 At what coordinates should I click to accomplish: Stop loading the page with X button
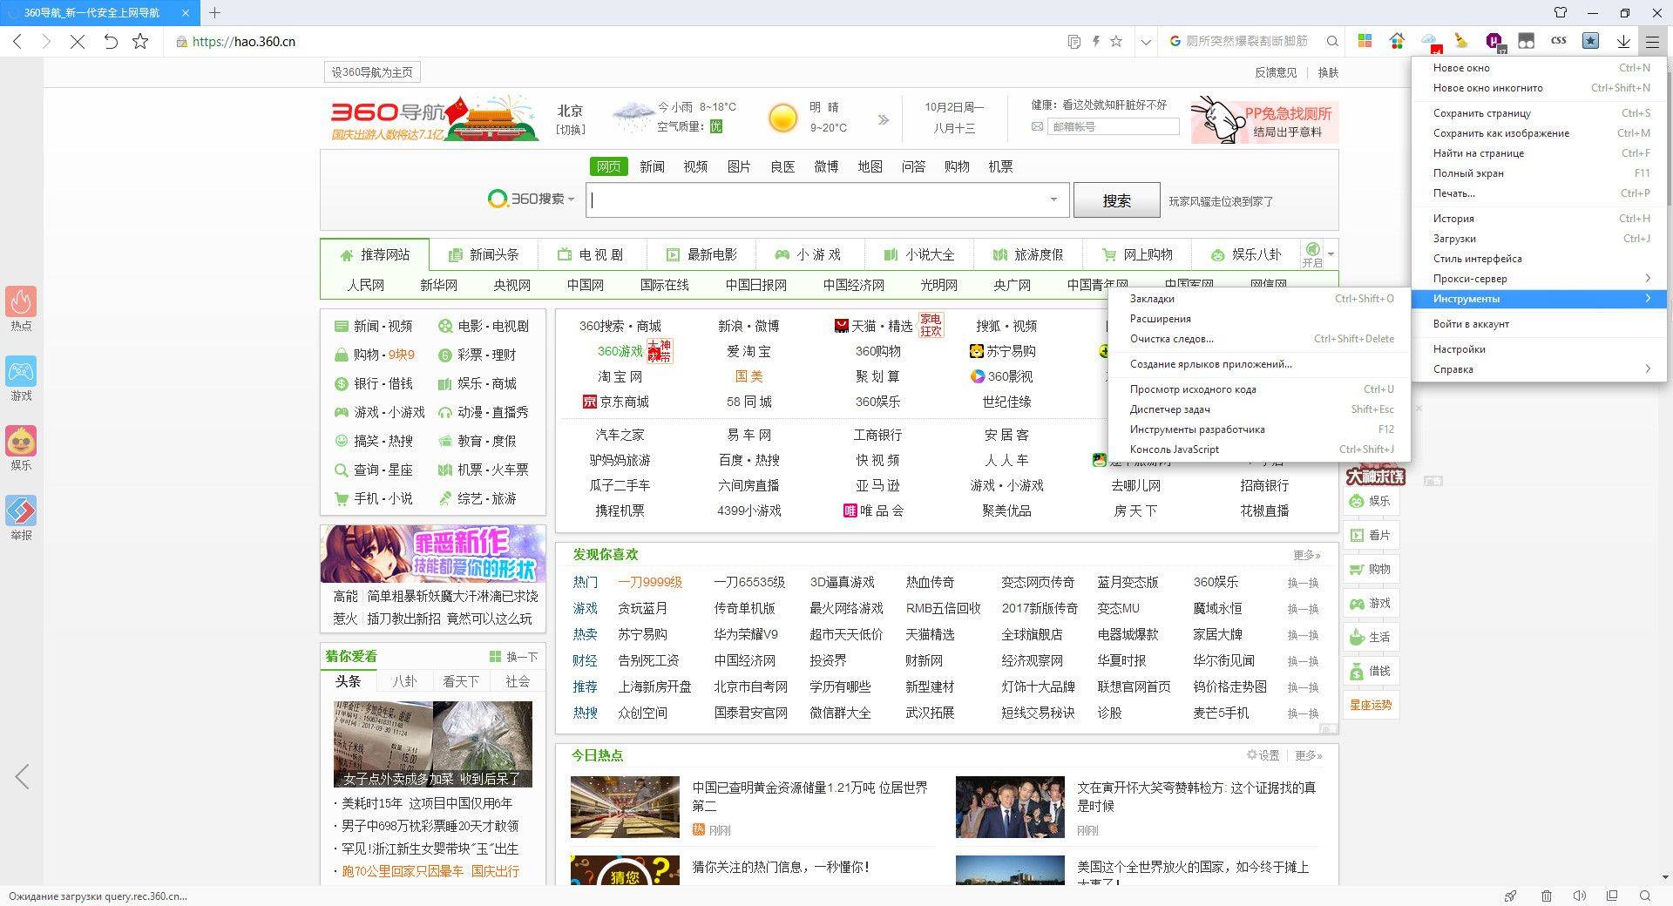pos(78,41)
